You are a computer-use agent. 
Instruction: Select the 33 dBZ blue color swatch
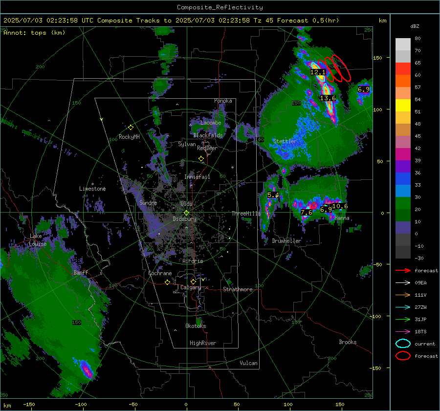403,178
